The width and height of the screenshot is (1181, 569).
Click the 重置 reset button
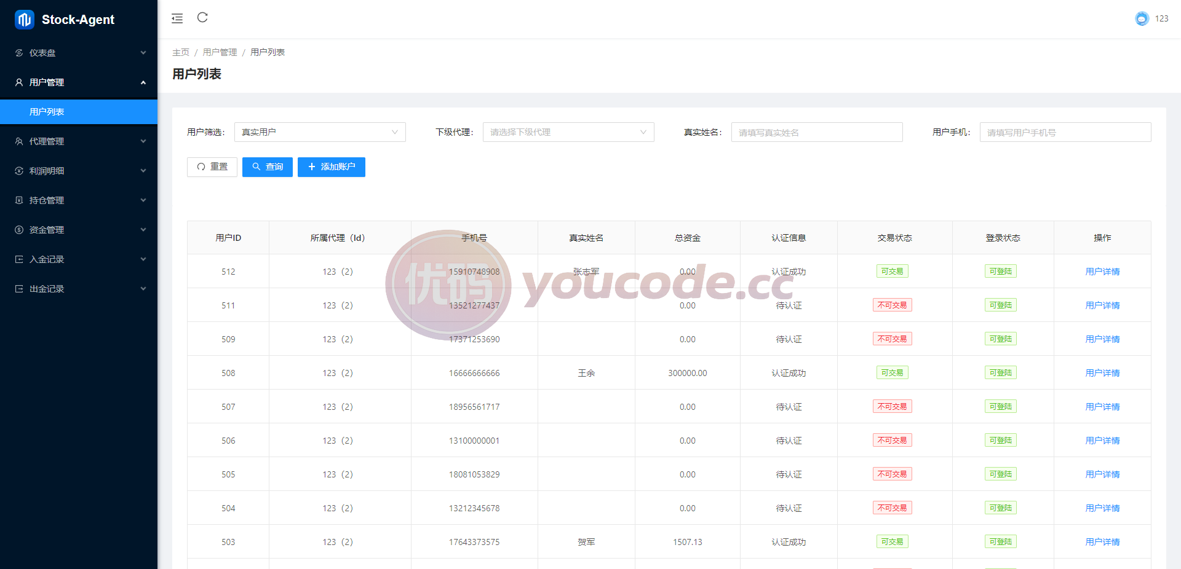(x=212, y=167)
